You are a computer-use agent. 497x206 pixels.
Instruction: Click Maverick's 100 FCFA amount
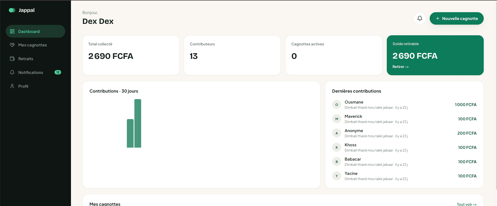(467, 119)
